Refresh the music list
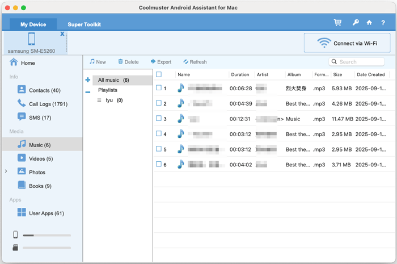 coord(195,62)
